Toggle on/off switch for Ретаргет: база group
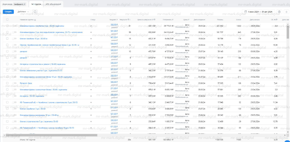 (x=14, y=83)
